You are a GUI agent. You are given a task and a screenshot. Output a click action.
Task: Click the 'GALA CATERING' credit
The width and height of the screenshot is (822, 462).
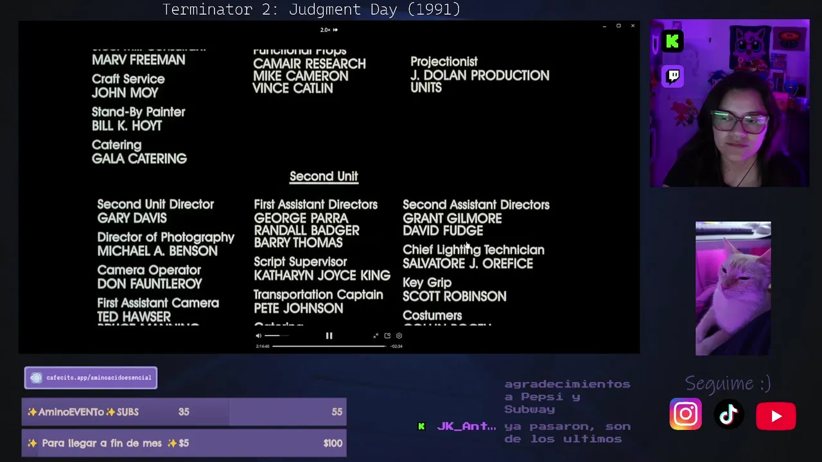pyautogui.click(x=139, y=158)
